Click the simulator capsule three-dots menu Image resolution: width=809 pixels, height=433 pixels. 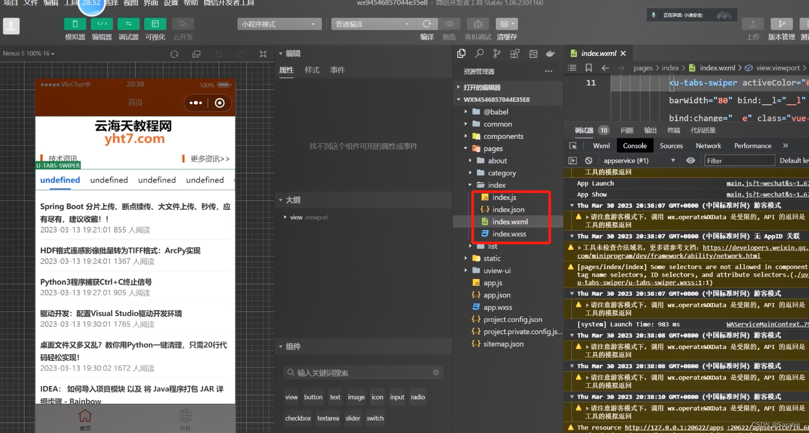(196, 103)
